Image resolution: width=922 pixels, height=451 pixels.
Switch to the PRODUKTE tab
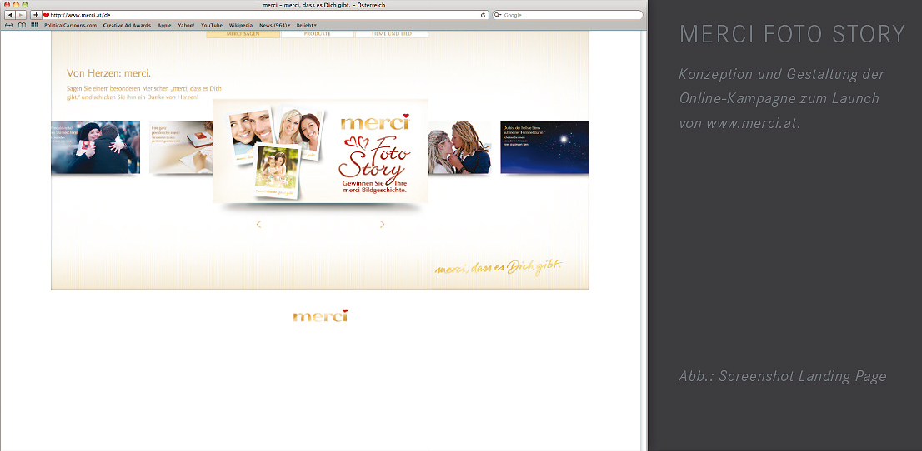318,34
